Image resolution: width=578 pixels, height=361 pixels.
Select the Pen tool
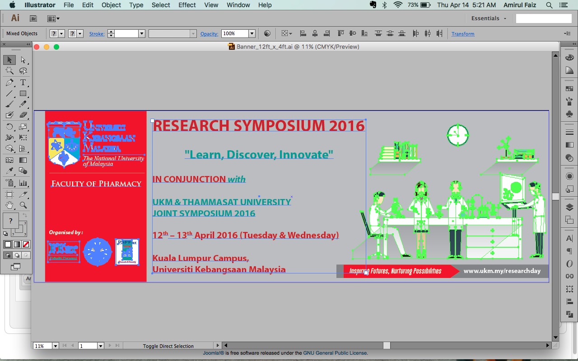tap(9, 83)
